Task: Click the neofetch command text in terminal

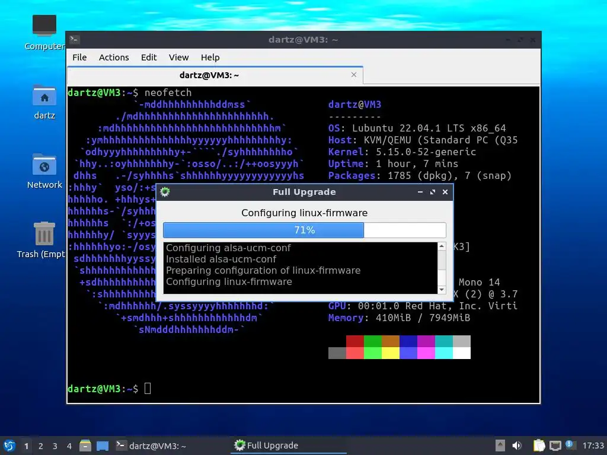Action: 168,92
